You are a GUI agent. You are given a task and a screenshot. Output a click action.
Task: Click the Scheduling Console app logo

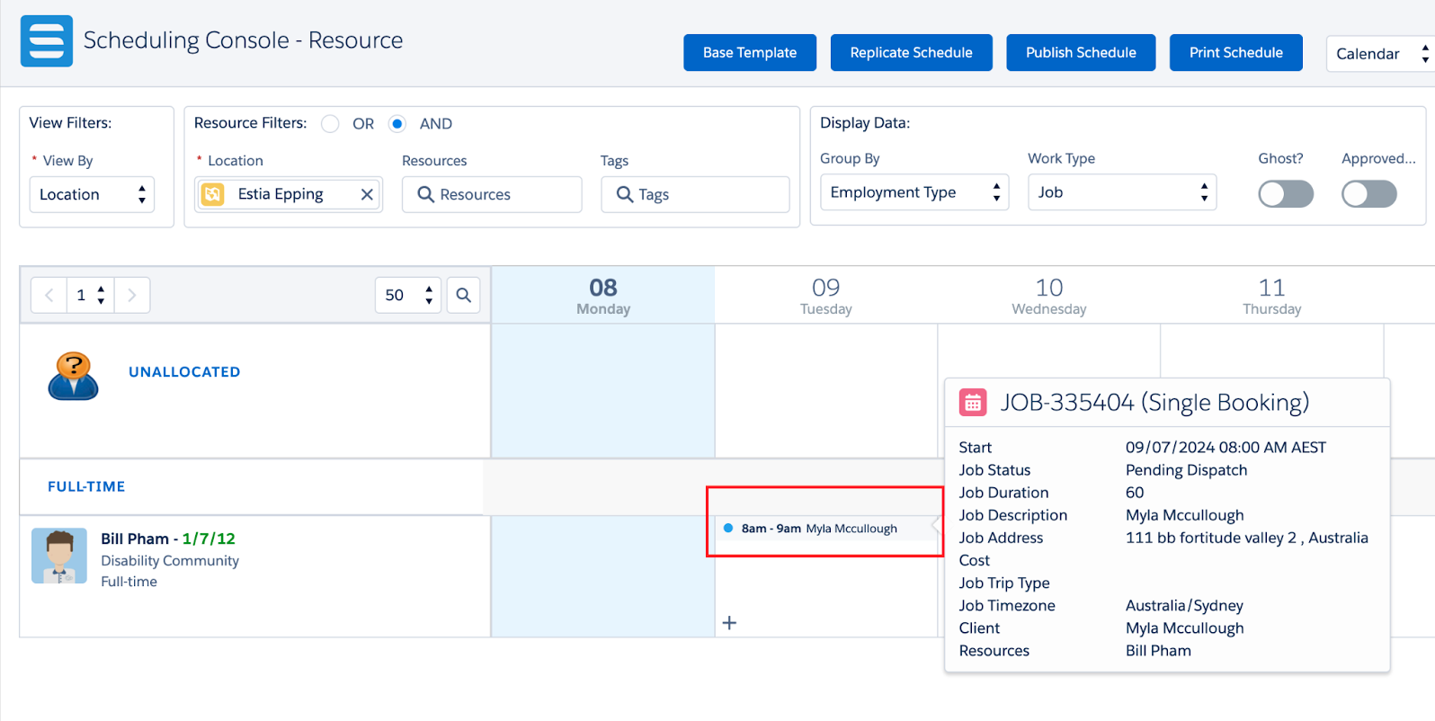point(47,41)
